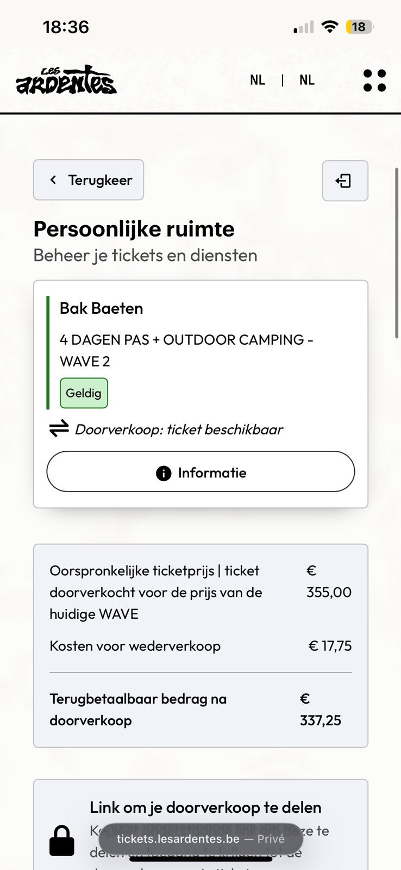Click the resale arrows icon

click(x=59, y=428)
